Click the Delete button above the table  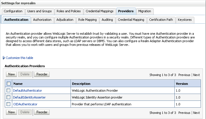point(25,74)
